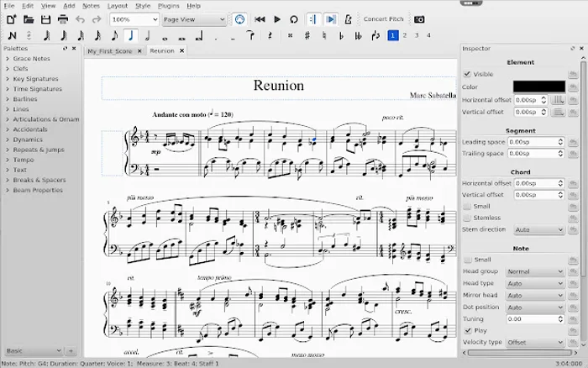Image resolution: width=588 pixels, height=368 pixels.
Task: Uncheck the Visible checkbox in Inspector
Action: [x=467, y=74]
